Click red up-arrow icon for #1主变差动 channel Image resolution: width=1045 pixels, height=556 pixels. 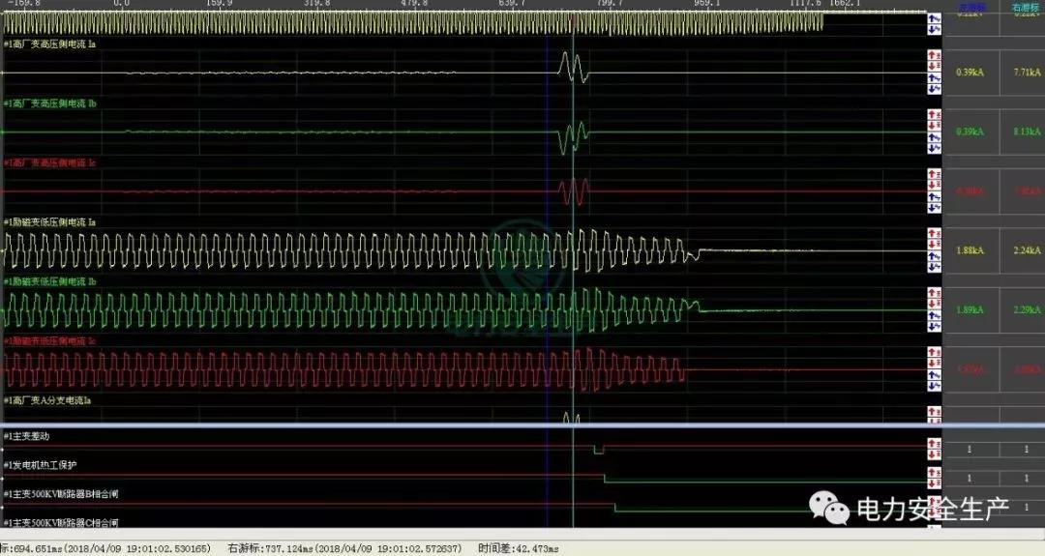tap(935, 443)
